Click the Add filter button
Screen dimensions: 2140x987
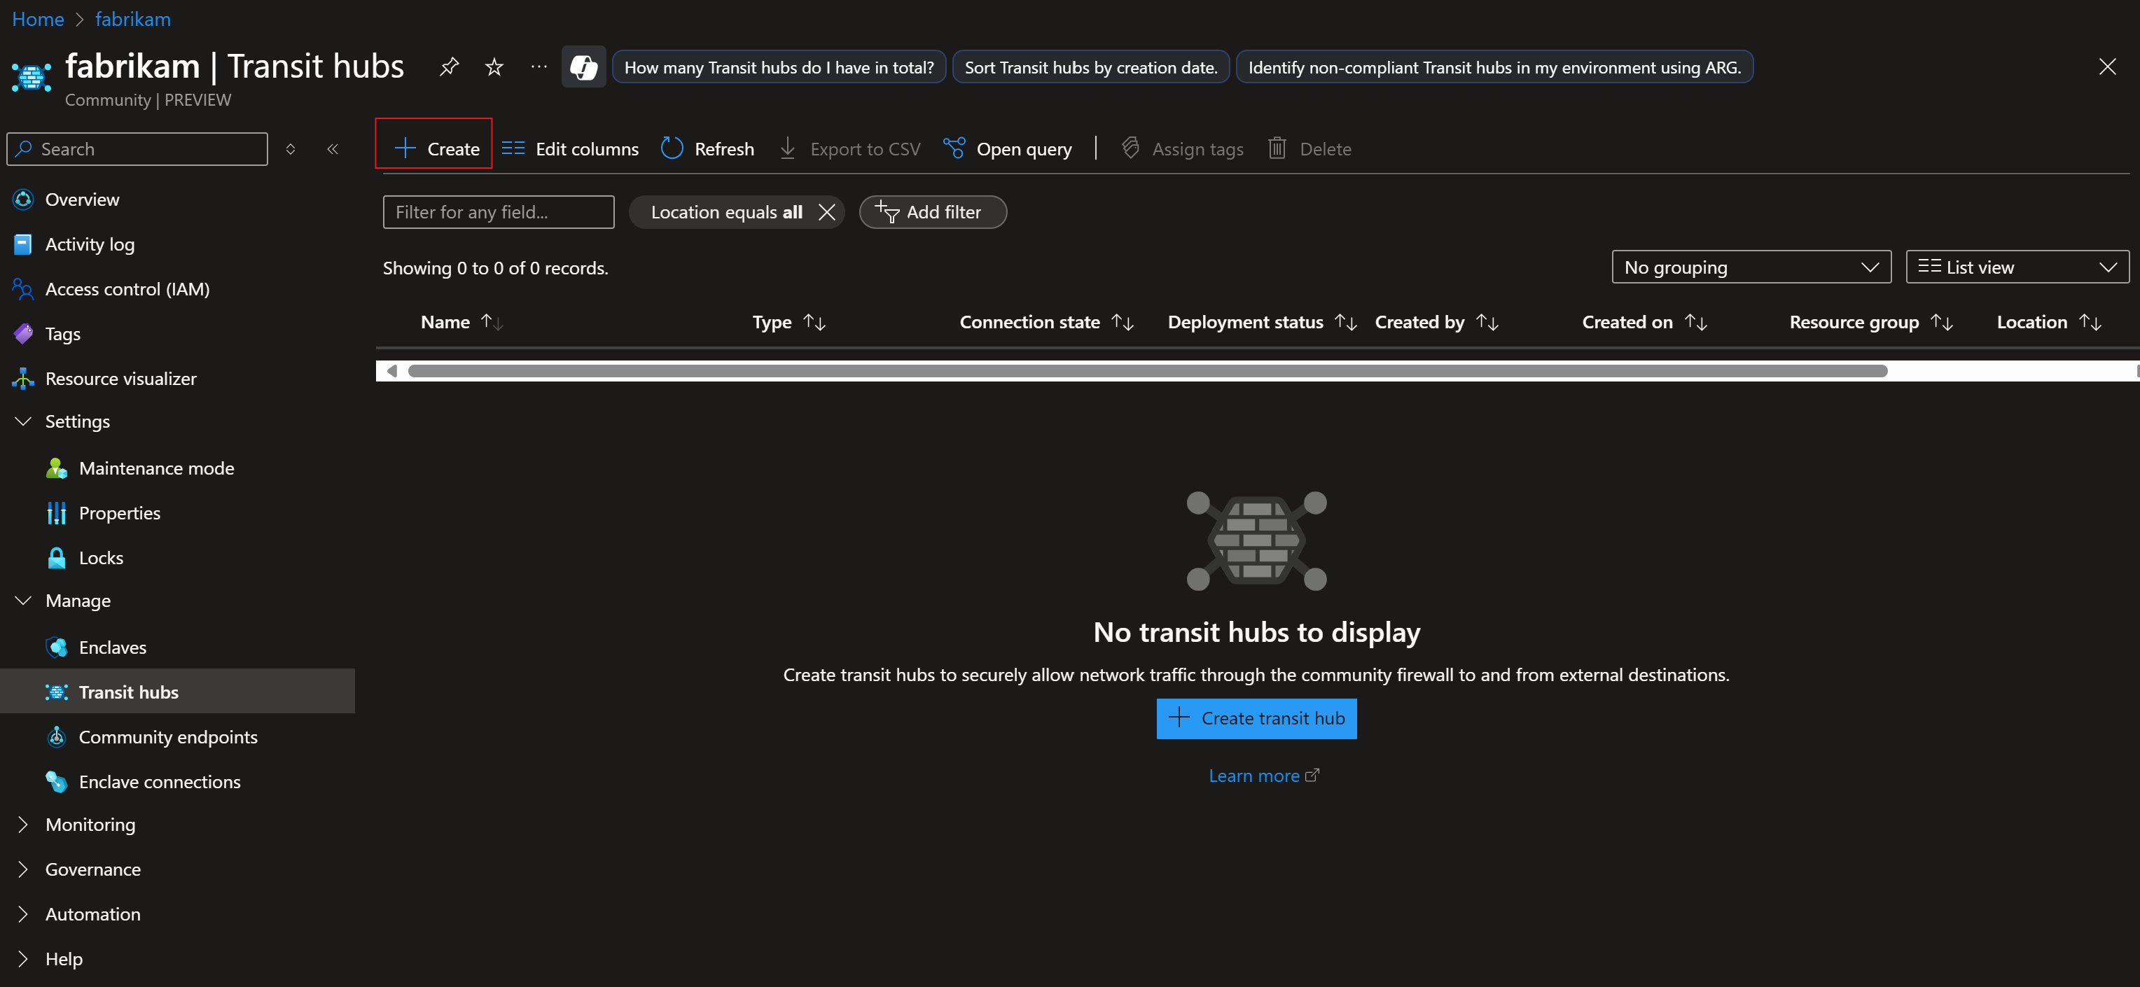932,213
